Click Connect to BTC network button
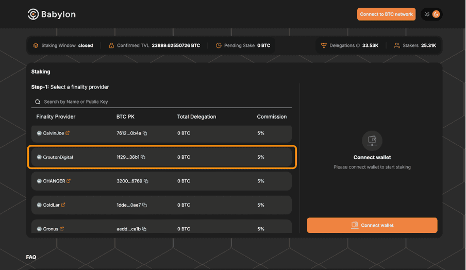Screen dimensions: 466x270 click(386, 14)
